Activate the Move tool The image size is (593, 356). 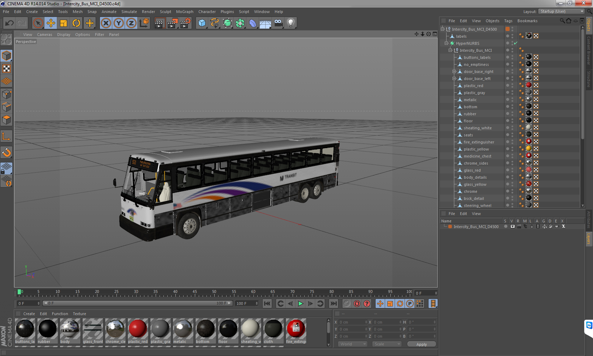coord(51,23)
